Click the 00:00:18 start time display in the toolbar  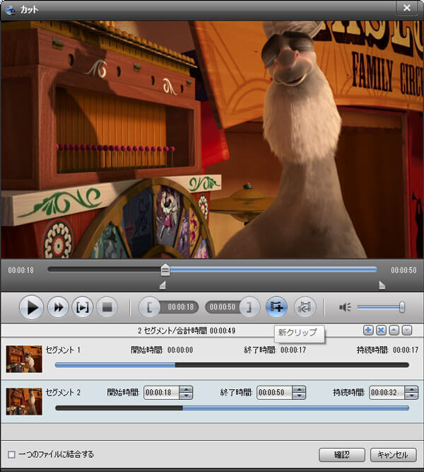(x=180, y=307)
